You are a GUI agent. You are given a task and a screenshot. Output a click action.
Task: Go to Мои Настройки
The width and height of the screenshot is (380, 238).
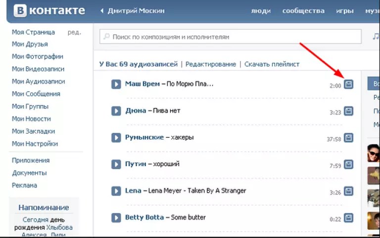35,144
